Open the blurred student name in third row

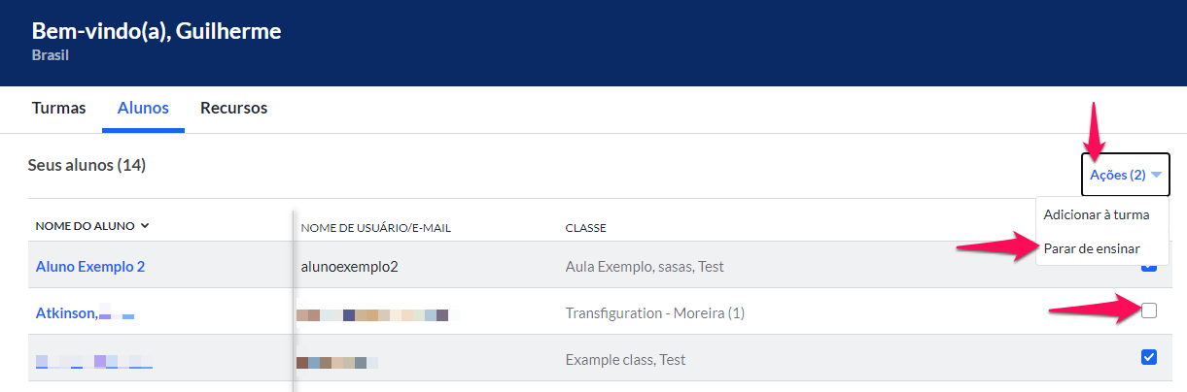94,361
